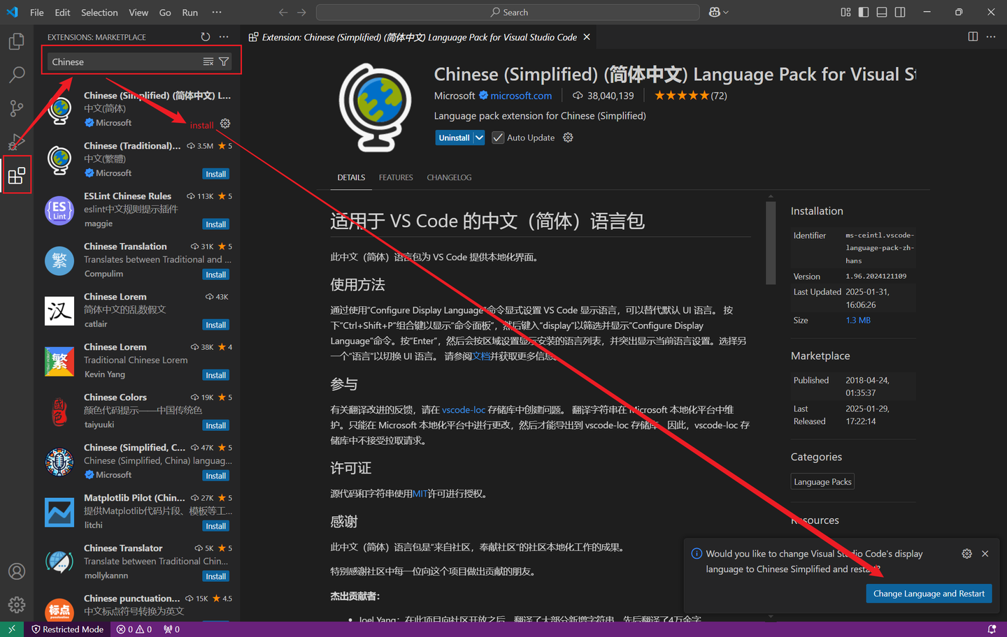This screenshot has width=1007, height=637.
Task: Expand the Uninstall dropdown arrow
Action: point(479,138)
